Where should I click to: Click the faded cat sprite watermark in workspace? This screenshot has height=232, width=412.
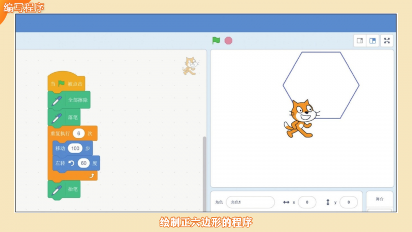point(190,66)
